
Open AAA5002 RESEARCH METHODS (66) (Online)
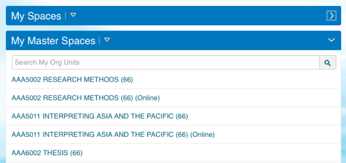[x=85, y=98]
